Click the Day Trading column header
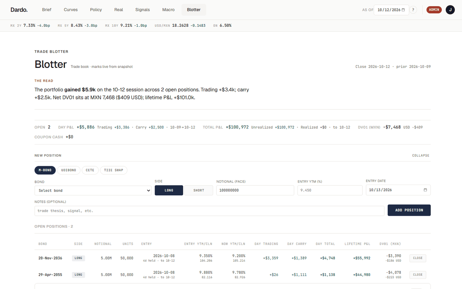Screen dimensions: 462x289 266,244
